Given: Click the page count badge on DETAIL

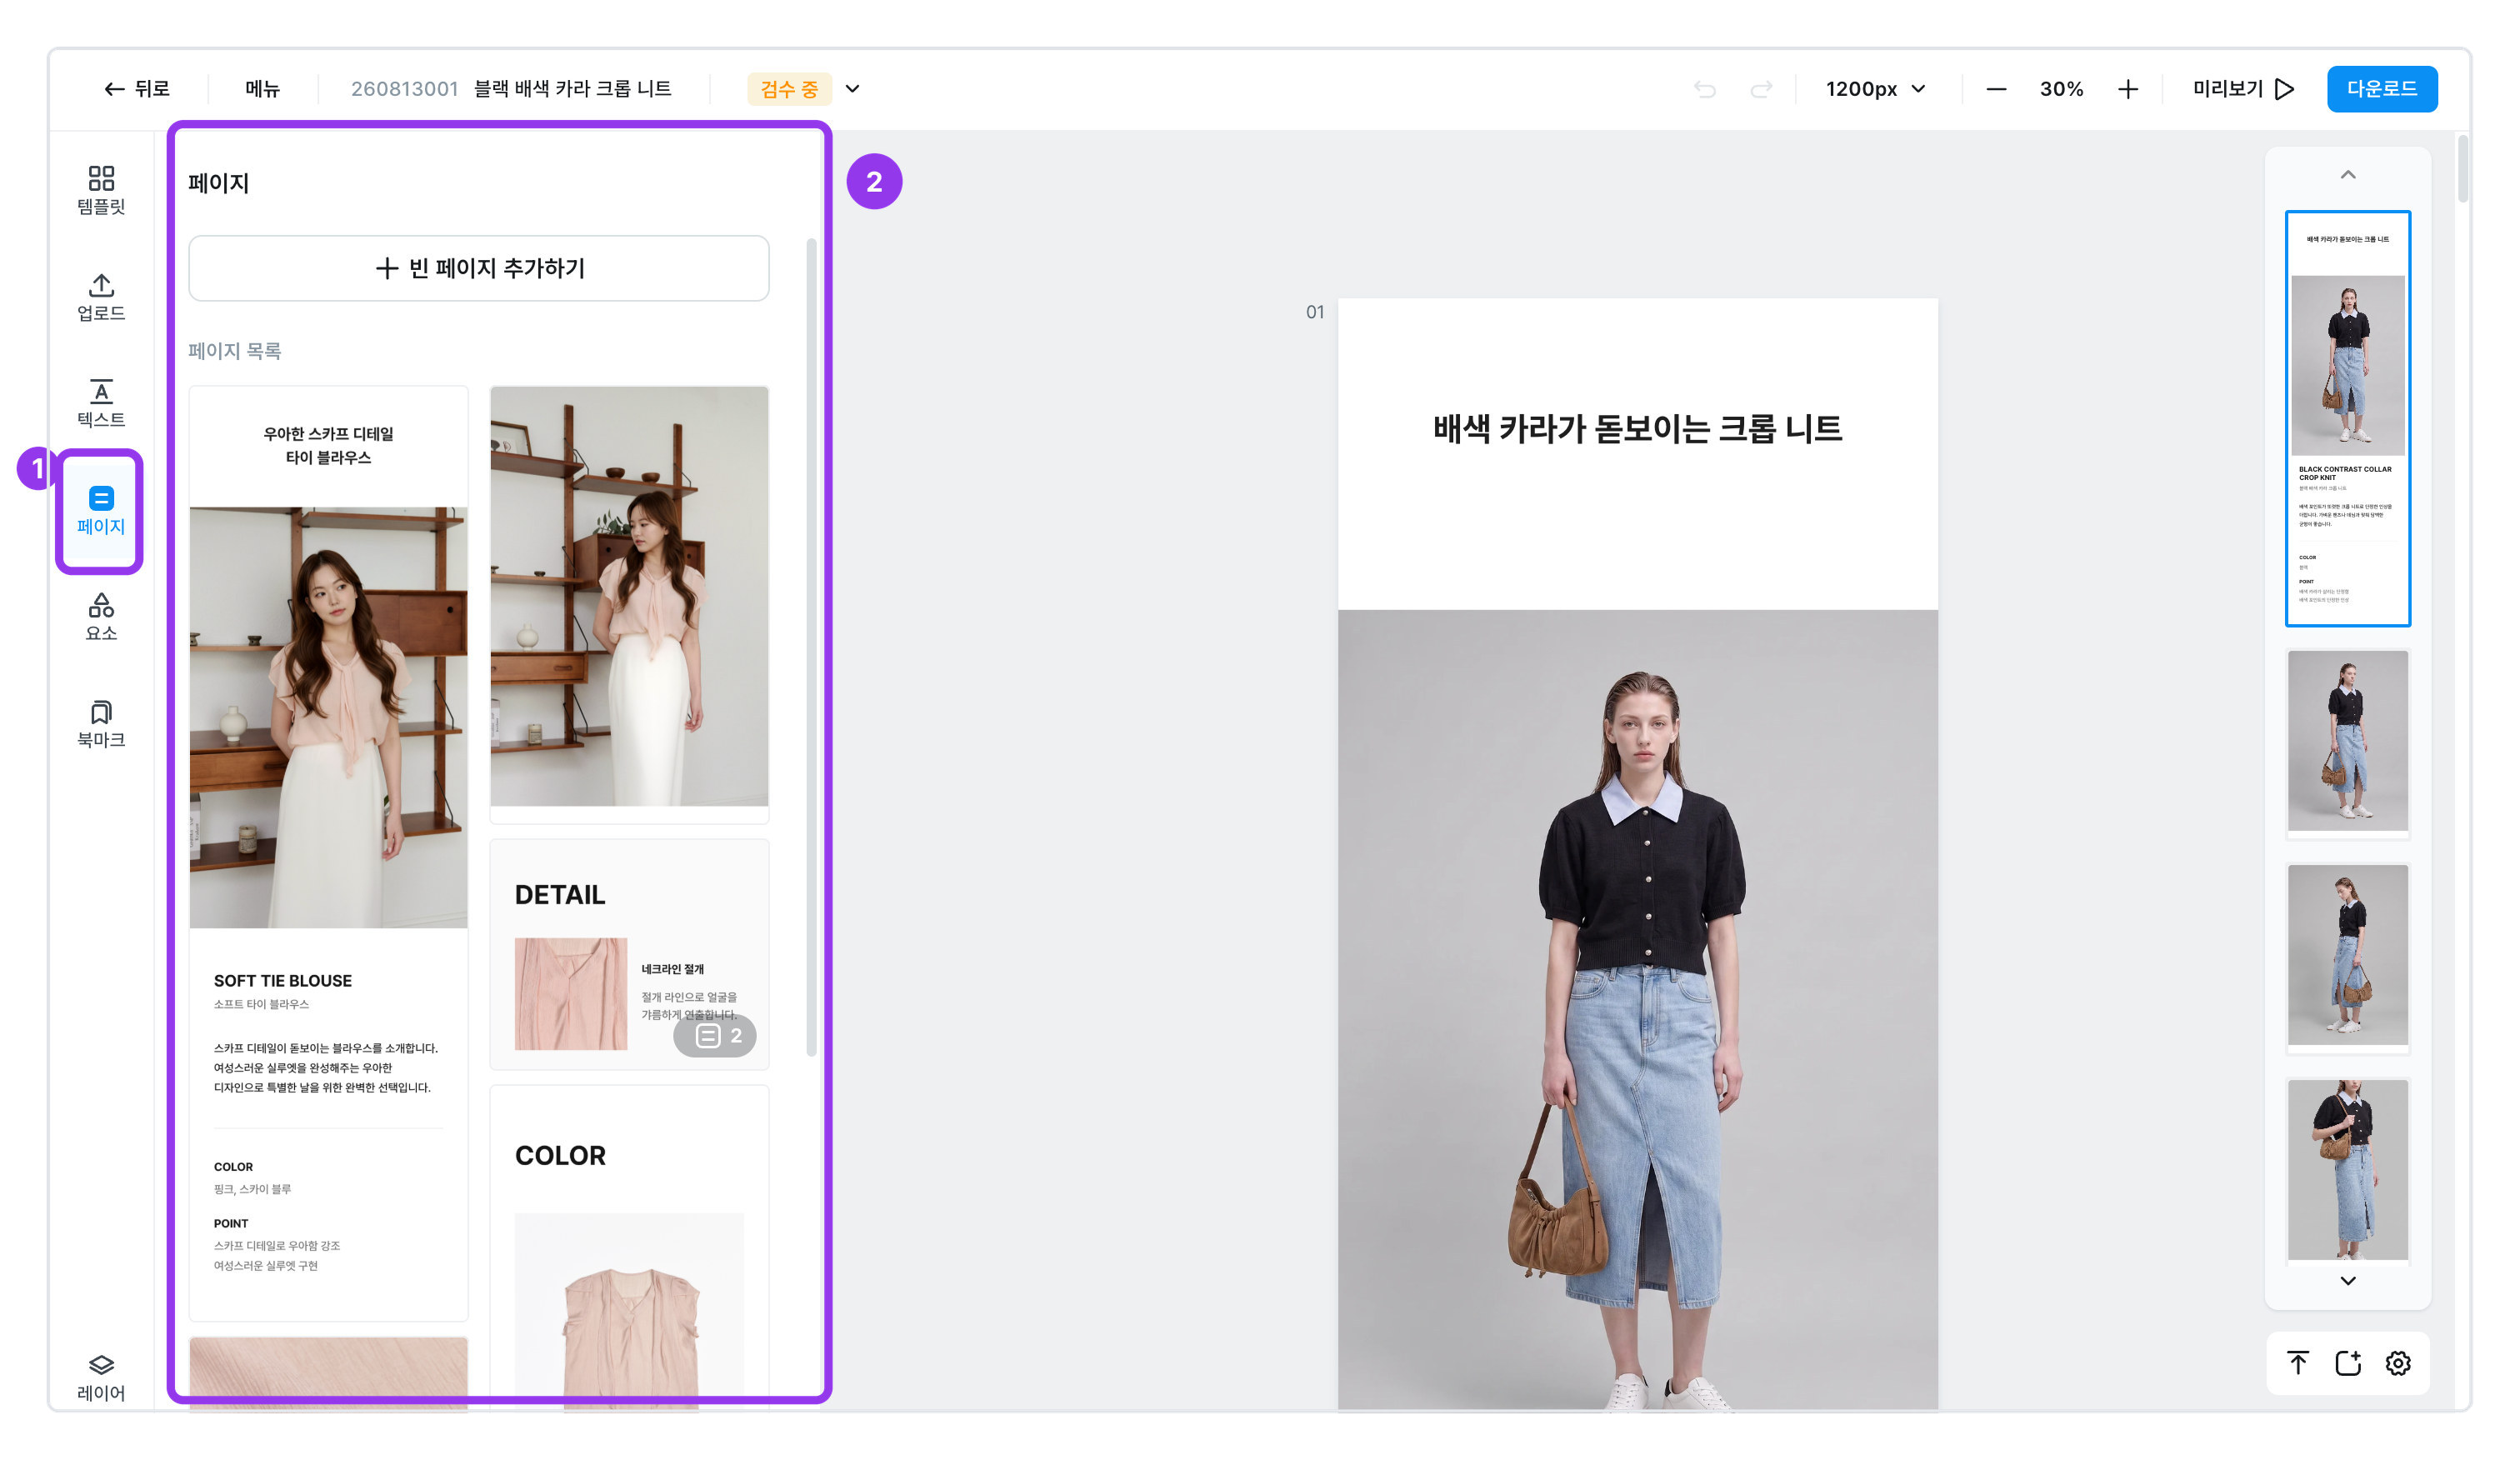Looking at the screenshot, I should [x=715, y=1036].
